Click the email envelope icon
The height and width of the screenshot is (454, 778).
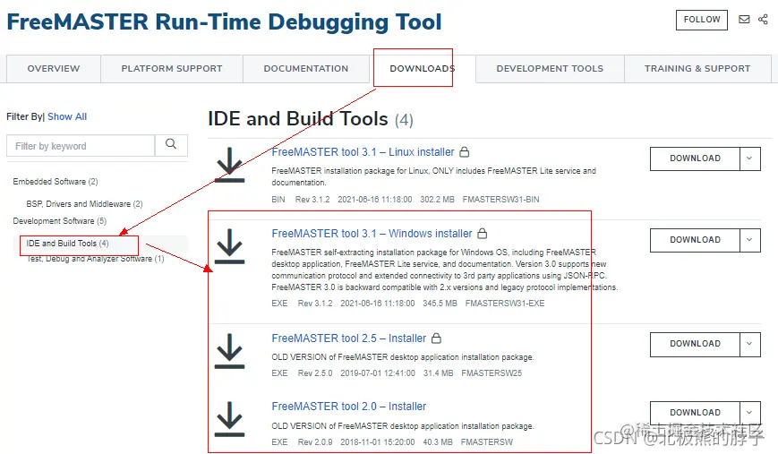click(744, 20)
